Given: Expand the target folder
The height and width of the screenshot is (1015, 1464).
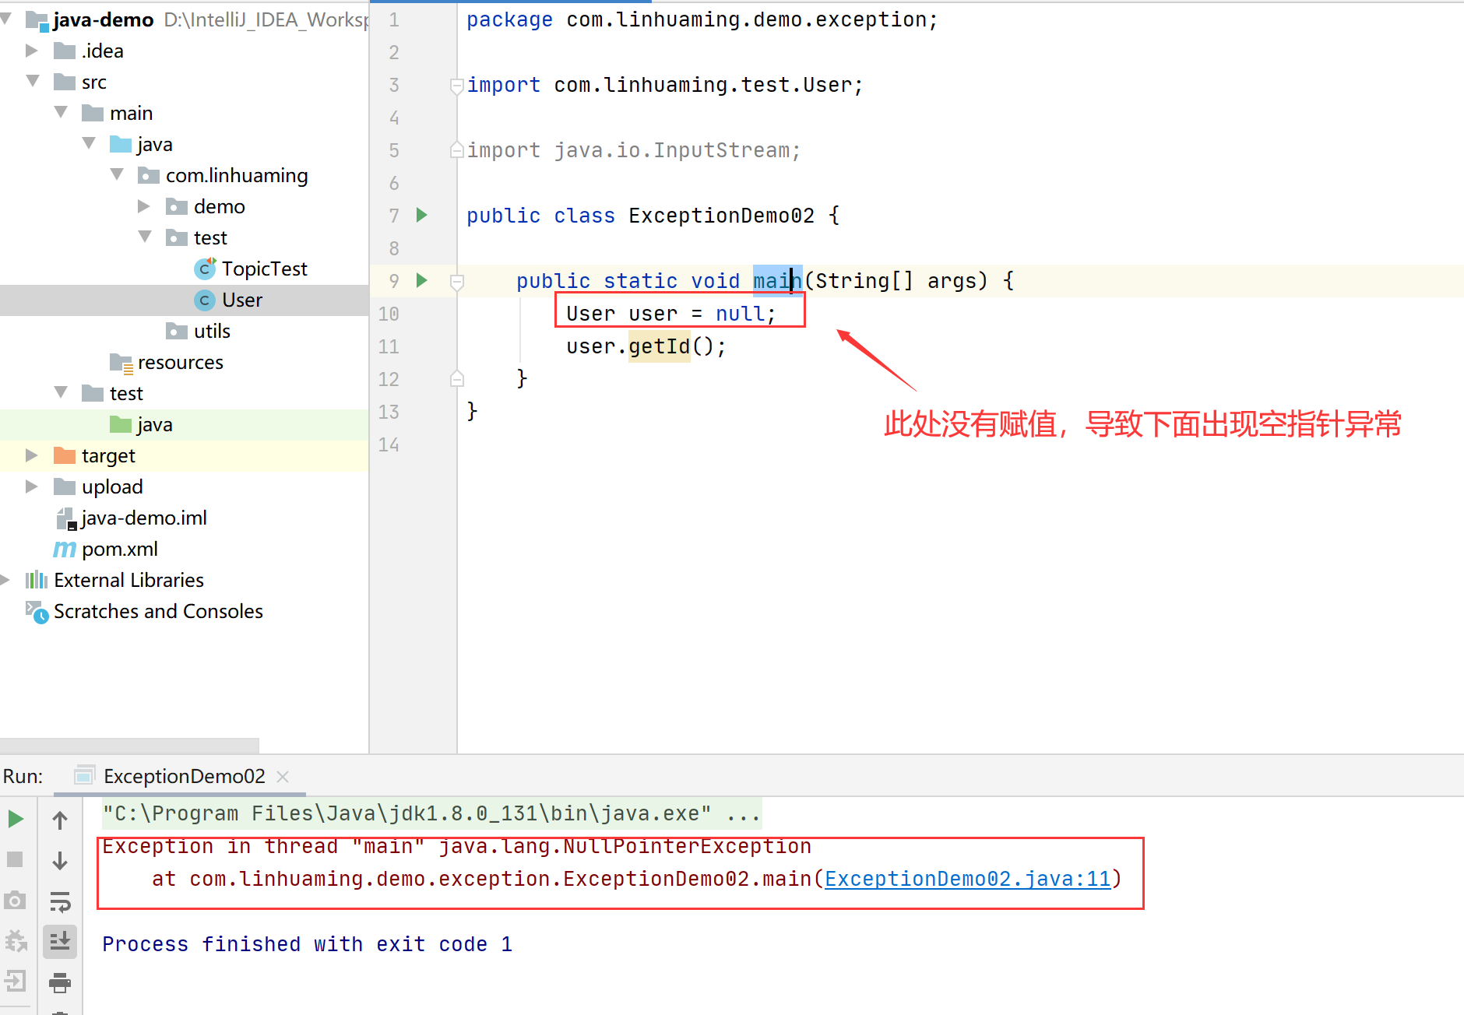Looking at the screenshot, I should tap(32, 455).
